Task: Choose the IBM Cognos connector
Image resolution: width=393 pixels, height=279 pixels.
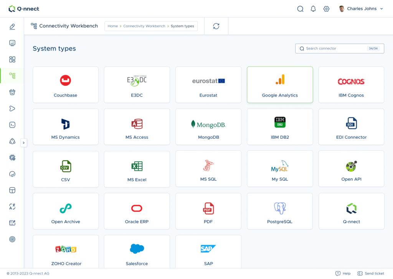Action: (x=351, y=85)
